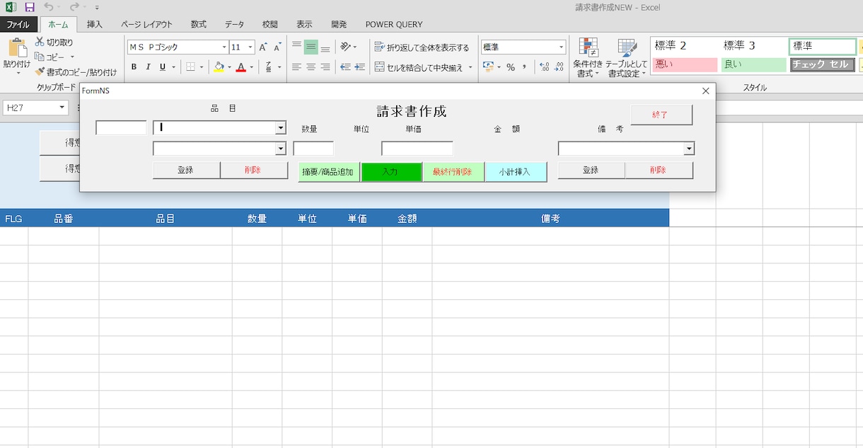Click the Redo arrow icon
Image resolution: width=863 pixels, height=448 pixels.
74,7
